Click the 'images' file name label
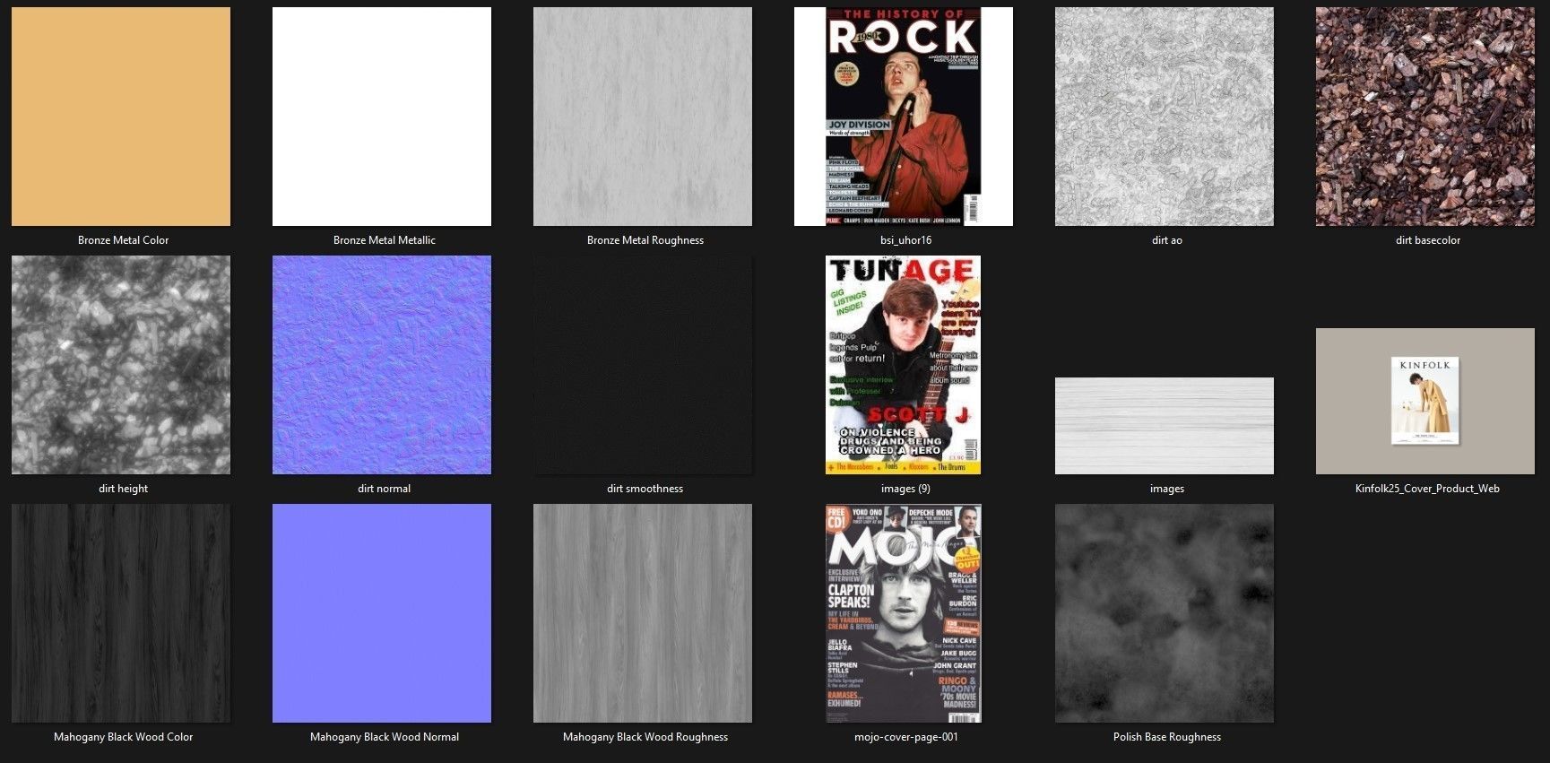Screen dimensions: 1550x763 tap(1167, 489)
